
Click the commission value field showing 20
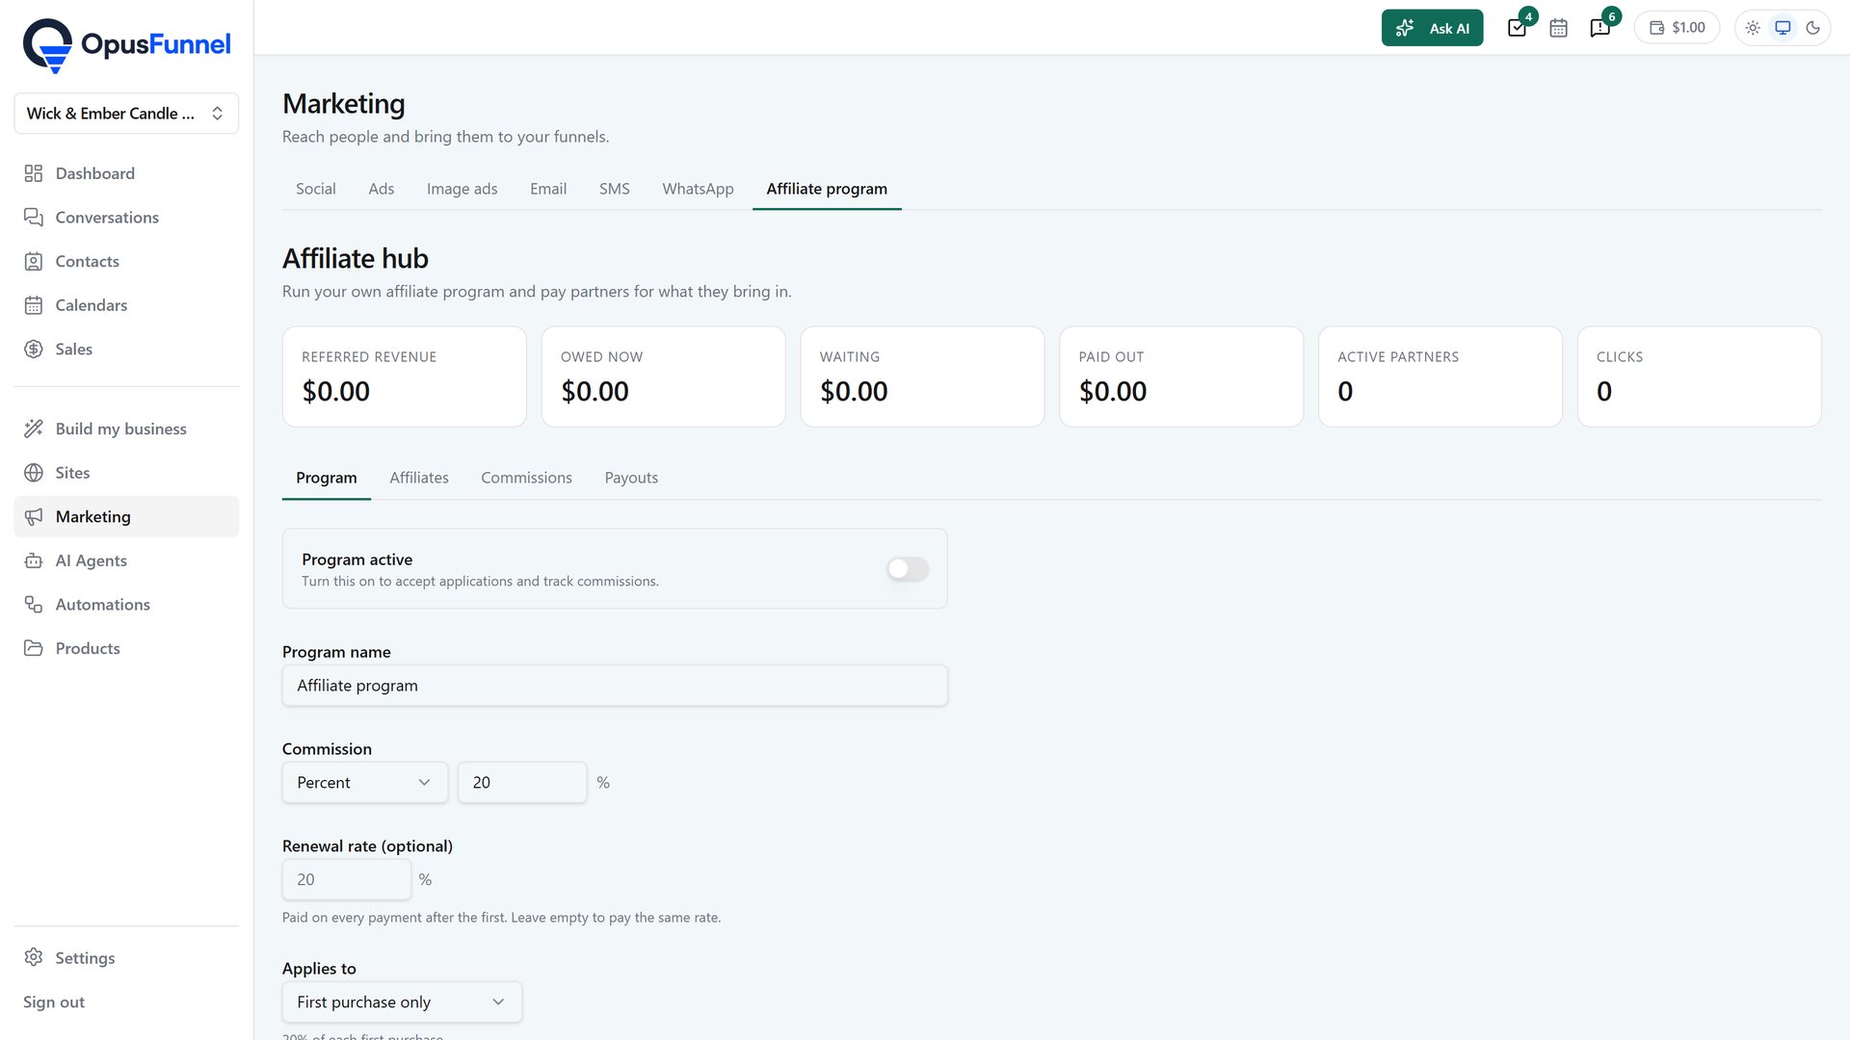click(x=522, y=783)
